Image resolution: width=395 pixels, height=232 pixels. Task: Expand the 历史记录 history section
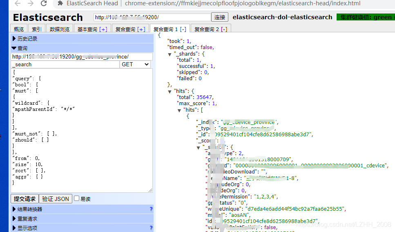tap(82, 38)
